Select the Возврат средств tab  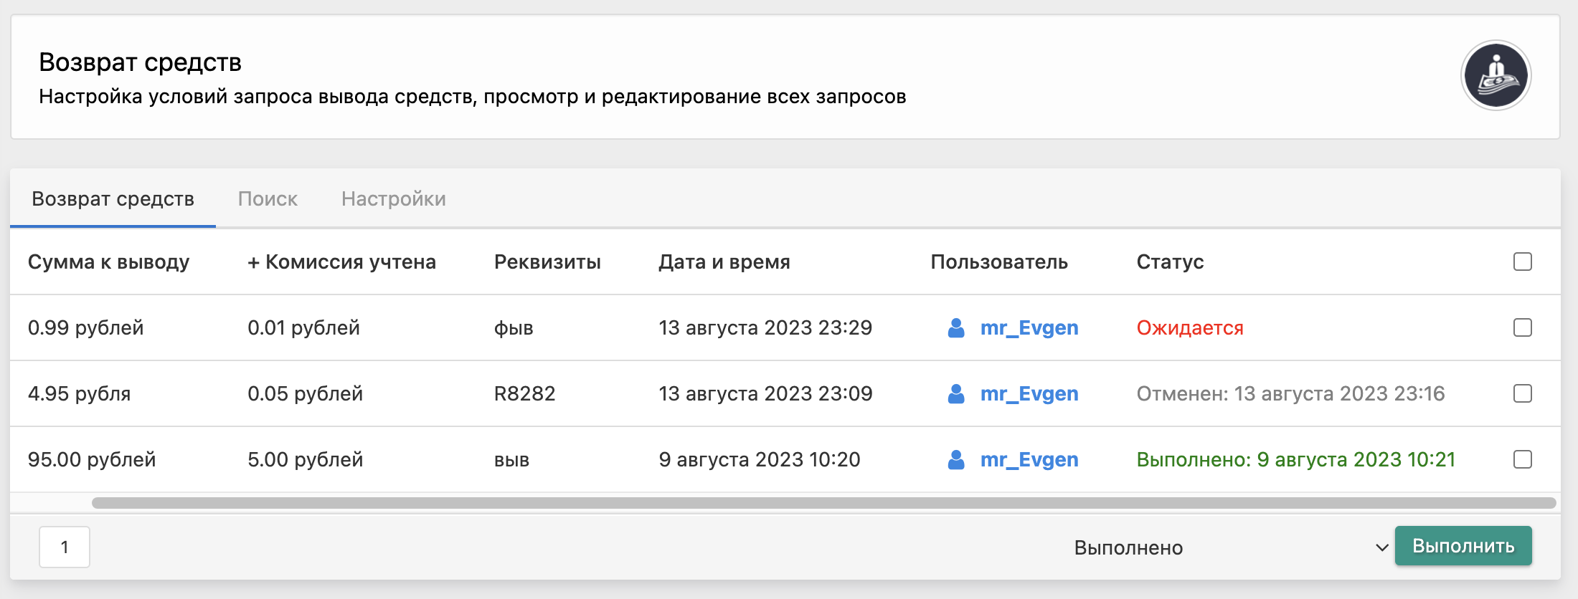tap(113, 198)
